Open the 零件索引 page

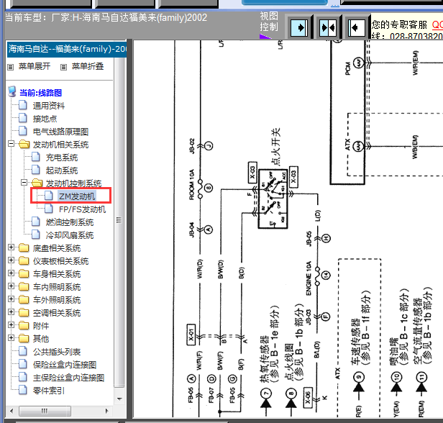(49, 391)
